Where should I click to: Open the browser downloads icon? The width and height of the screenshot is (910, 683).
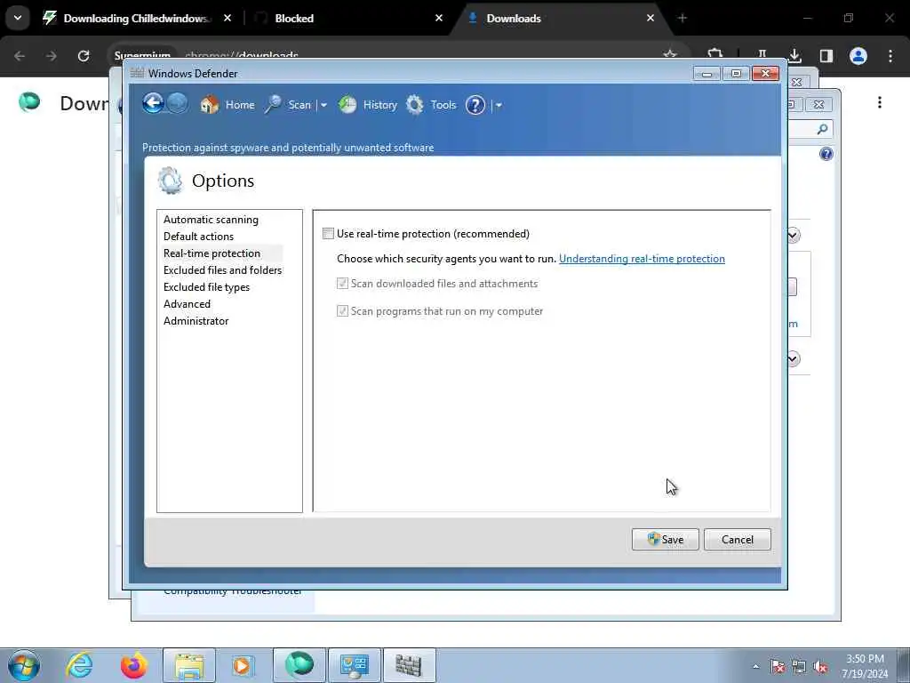794,56
